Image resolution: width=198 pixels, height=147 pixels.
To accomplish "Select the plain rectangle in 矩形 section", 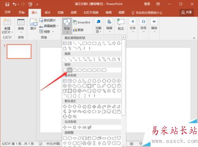I will pyautogui.click(x=65, y=70).
